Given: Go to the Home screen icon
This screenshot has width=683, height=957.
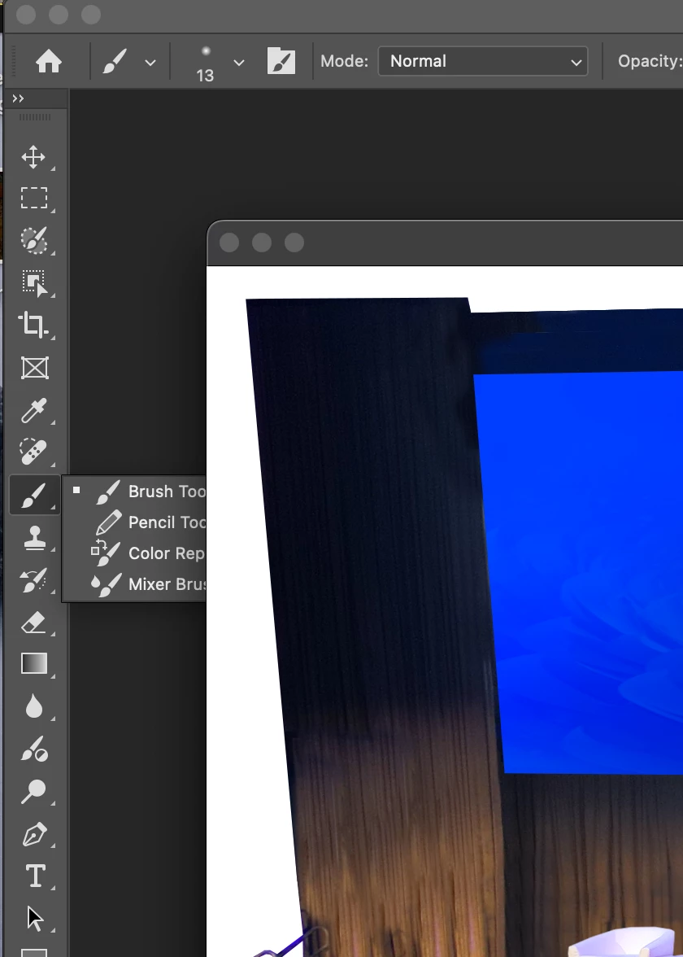Looking at the screenshot, I should [x=49, y=61].
